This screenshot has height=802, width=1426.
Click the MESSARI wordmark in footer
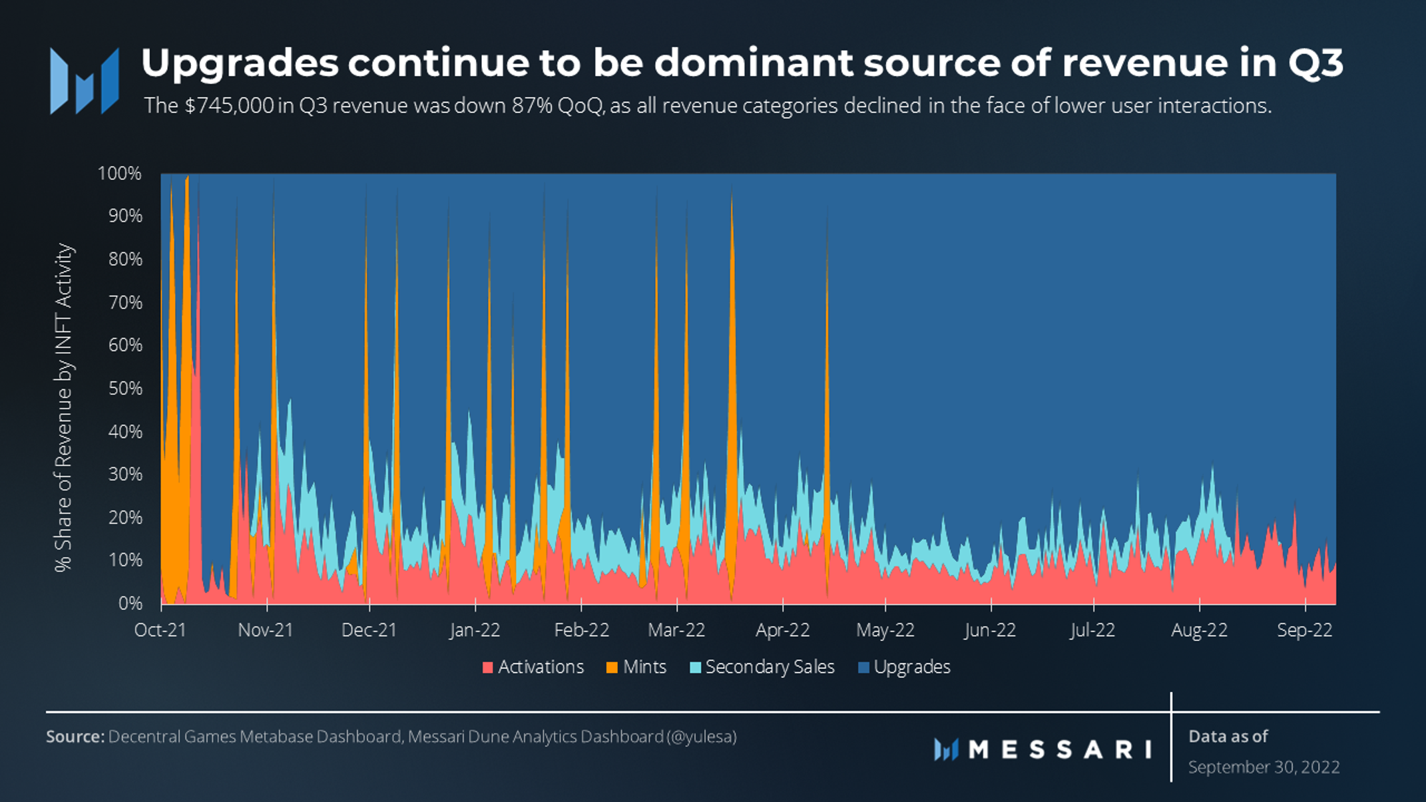coord(1060,750)
